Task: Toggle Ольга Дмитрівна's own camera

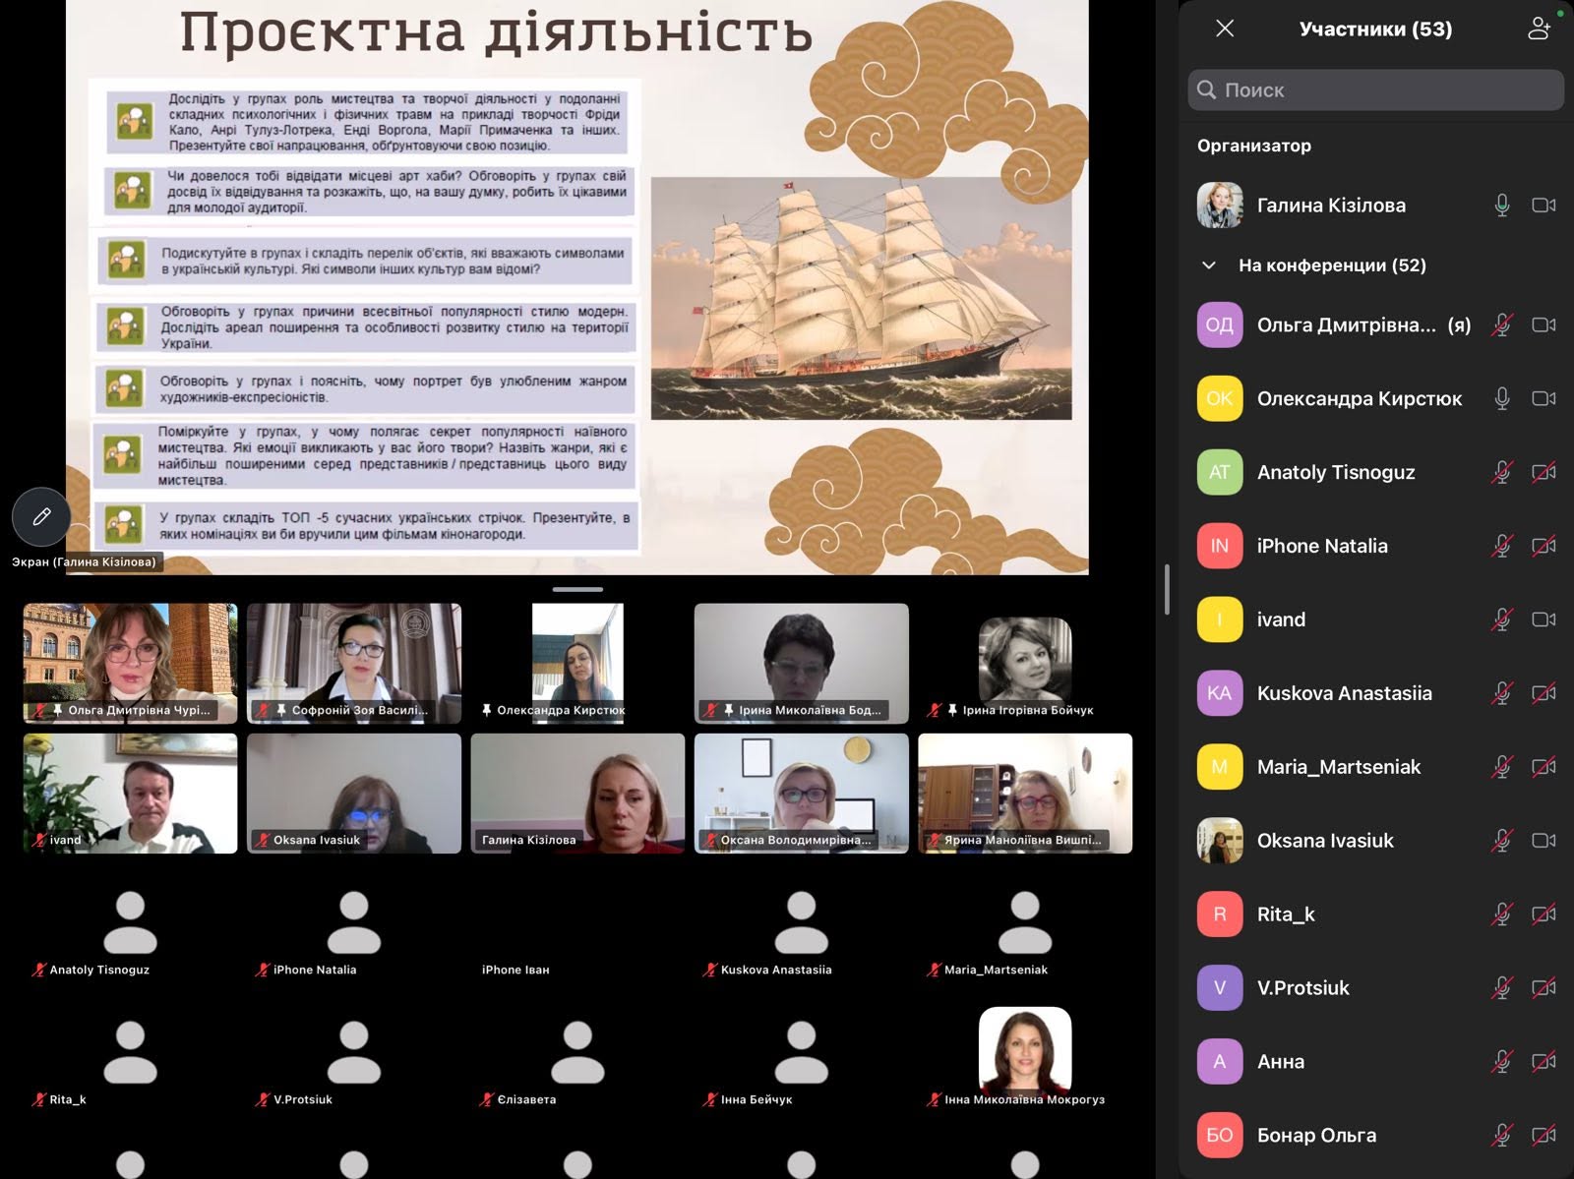Action: (x=1544, y=324)
